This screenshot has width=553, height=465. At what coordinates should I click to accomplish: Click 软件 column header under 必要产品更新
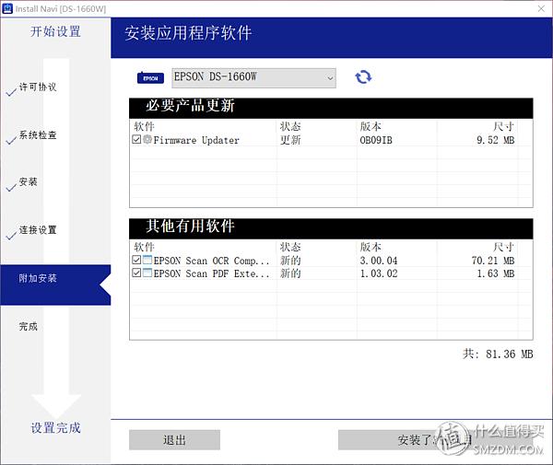[144, 126]
